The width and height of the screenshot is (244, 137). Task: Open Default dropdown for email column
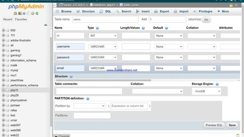169,68
